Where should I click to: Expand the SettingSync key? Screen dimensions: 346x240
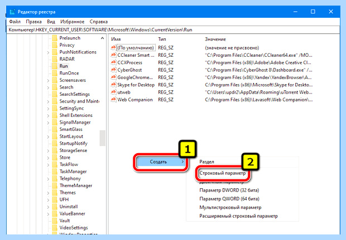pyautogui.click(x=48, y=109)
